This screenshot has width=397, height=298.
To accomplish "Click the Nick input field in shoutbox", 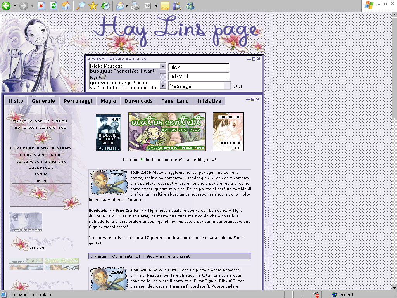I will (199, 67).
